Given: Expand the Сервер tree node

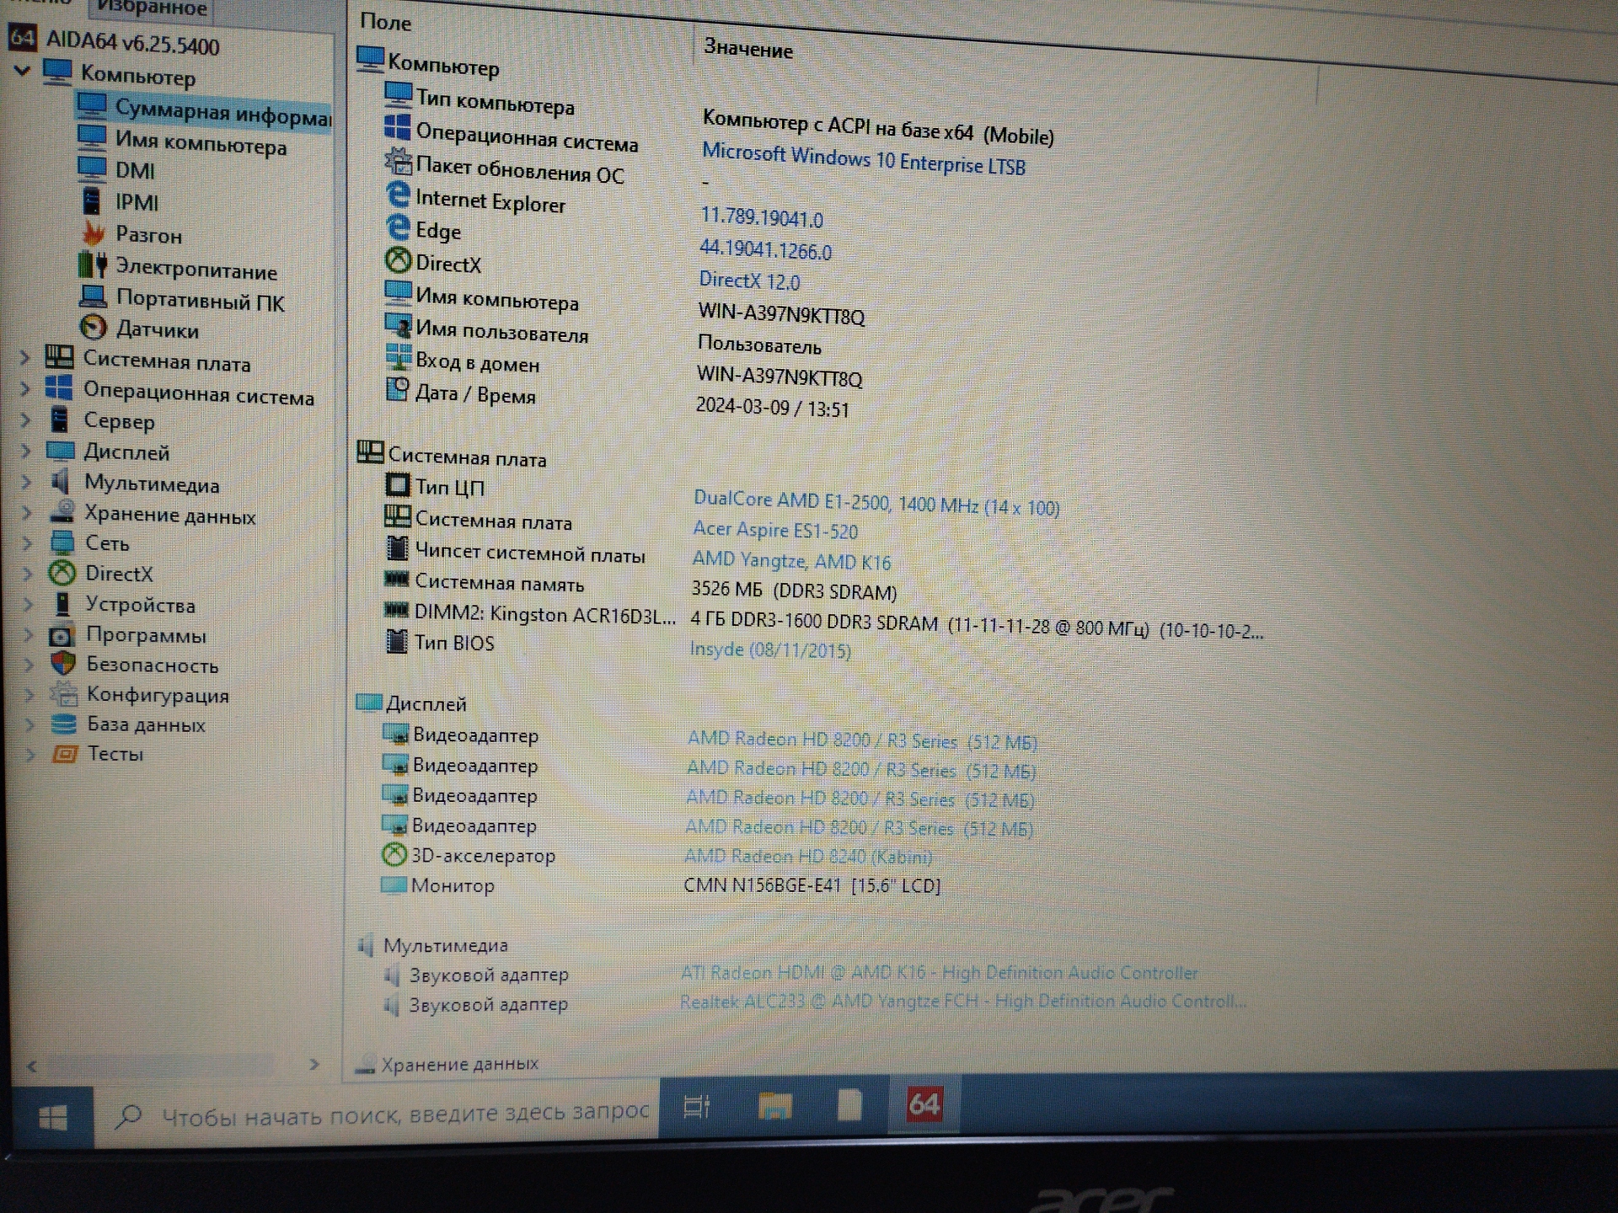Looking at the screenshot, I should [25, 419].
